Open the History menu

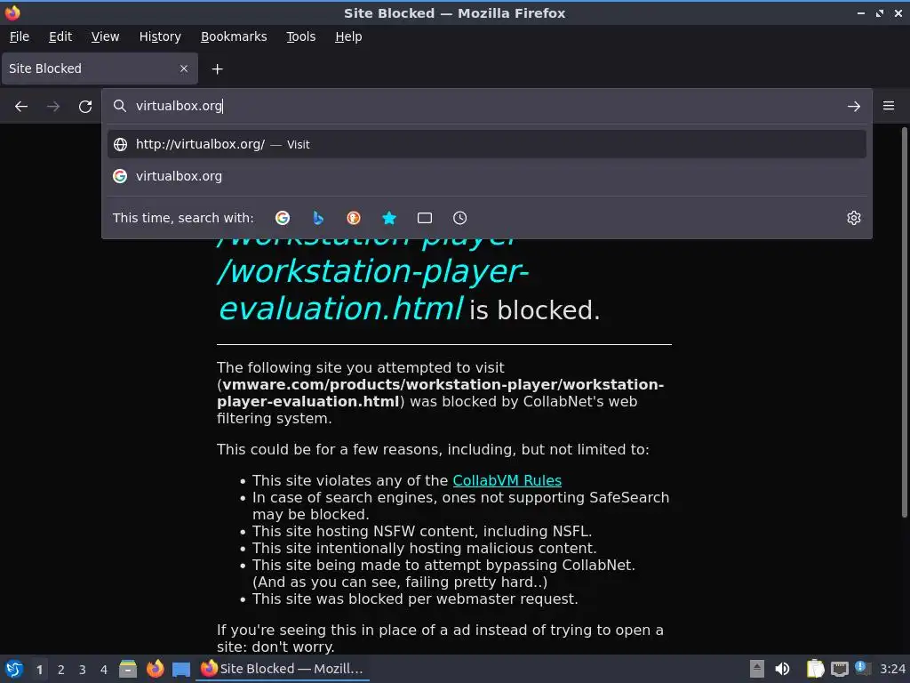tap(160, 36)
